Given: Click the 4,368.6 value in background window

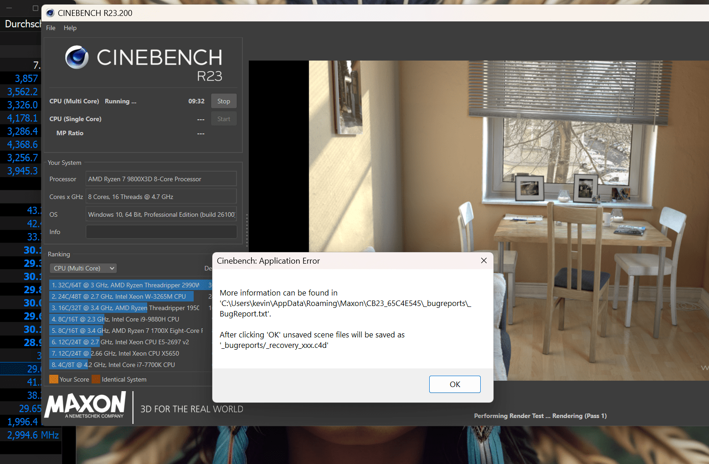Looking at the screenshot, I should [22, 144].
